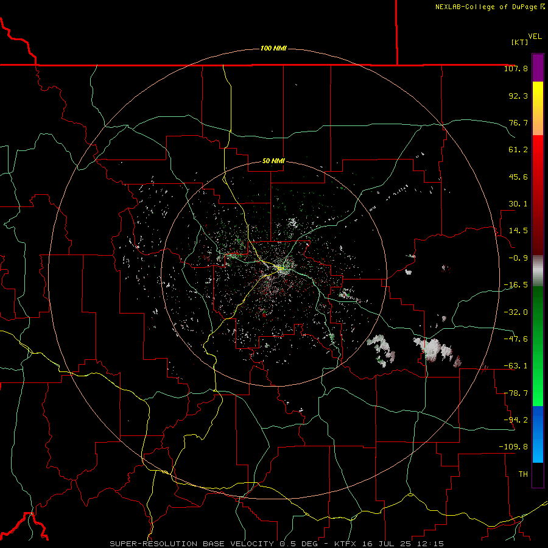The width and height of the screenshot is (548, 548).
Task: Click the -109.8 legend value
Action: click(513, 447)
